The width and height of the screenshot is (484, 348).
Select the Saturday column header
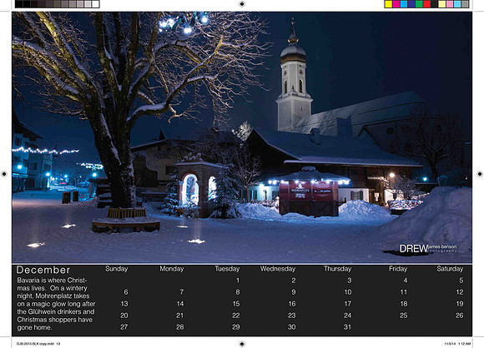[x=450, y=269]
